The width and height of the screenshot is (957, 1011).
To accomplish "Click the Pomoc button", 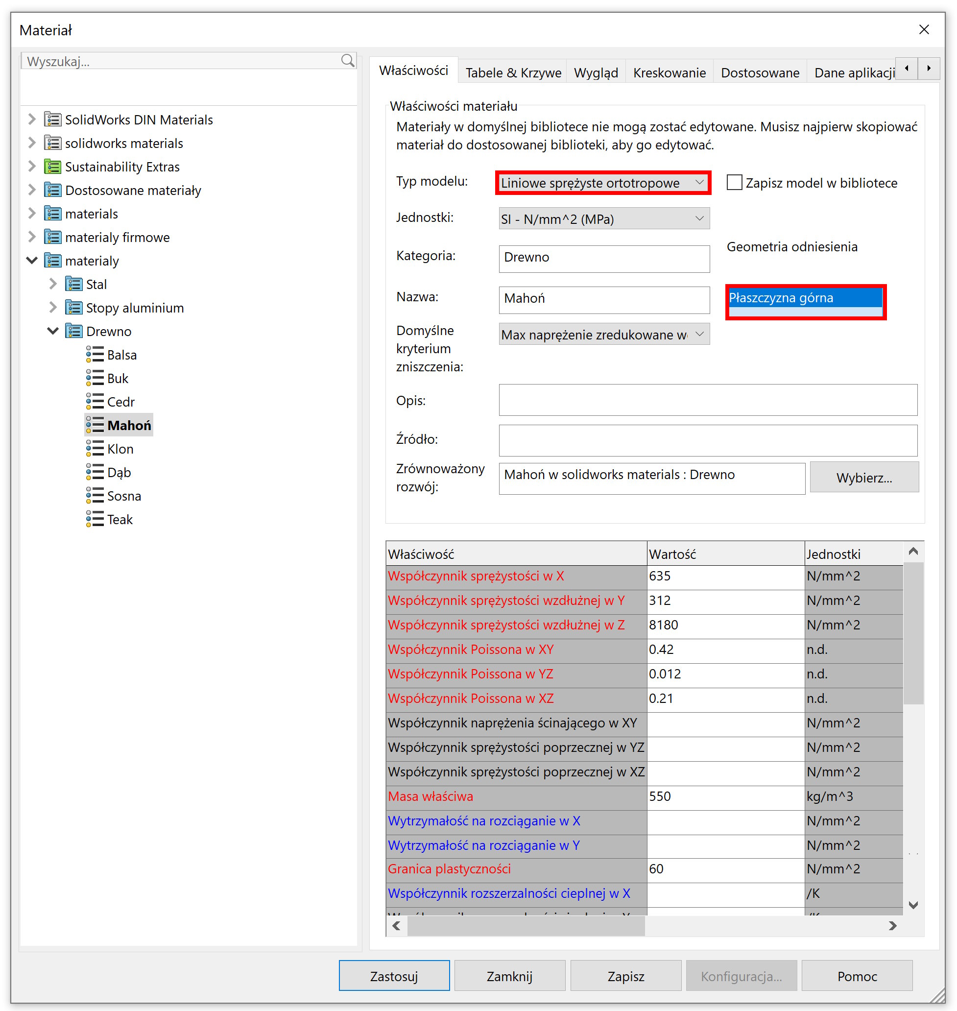I will (x=857, y=975).
